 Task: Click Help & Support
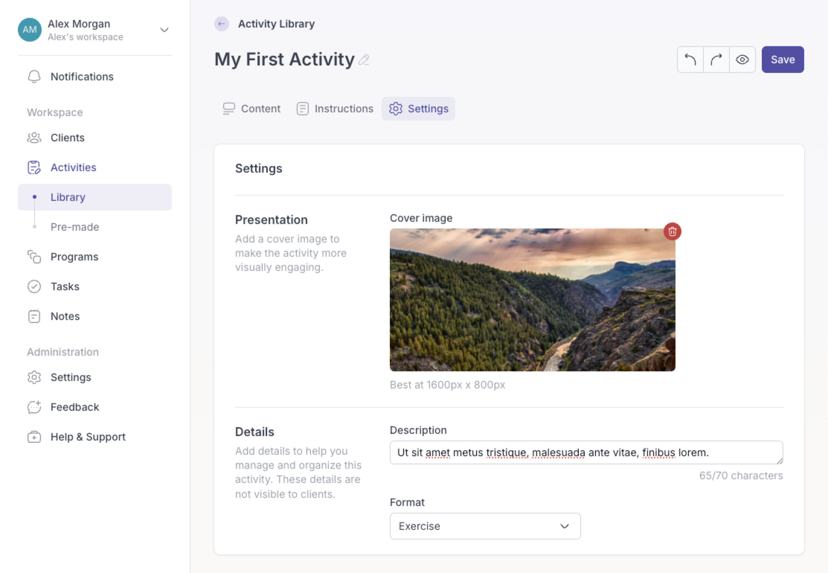click(x=94, y=437)
